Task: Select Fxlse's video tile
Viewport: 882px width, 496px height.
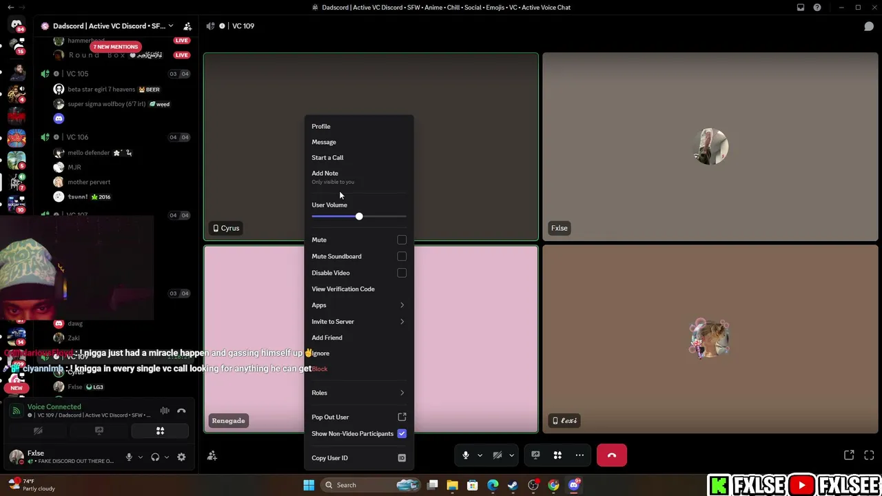Action: [x=710, y=147]
